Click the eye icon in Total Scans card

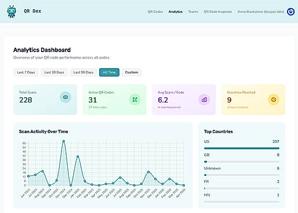tap(66, 97)
